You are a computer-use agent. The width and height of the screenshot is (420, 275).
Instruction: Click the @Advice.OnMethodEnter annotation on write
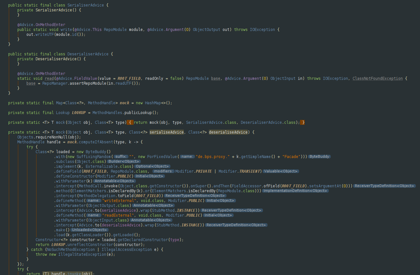click(40, 24)
